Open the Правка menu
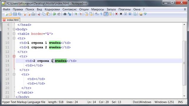Screen dimensions: 189x106 tap(18, 9)
